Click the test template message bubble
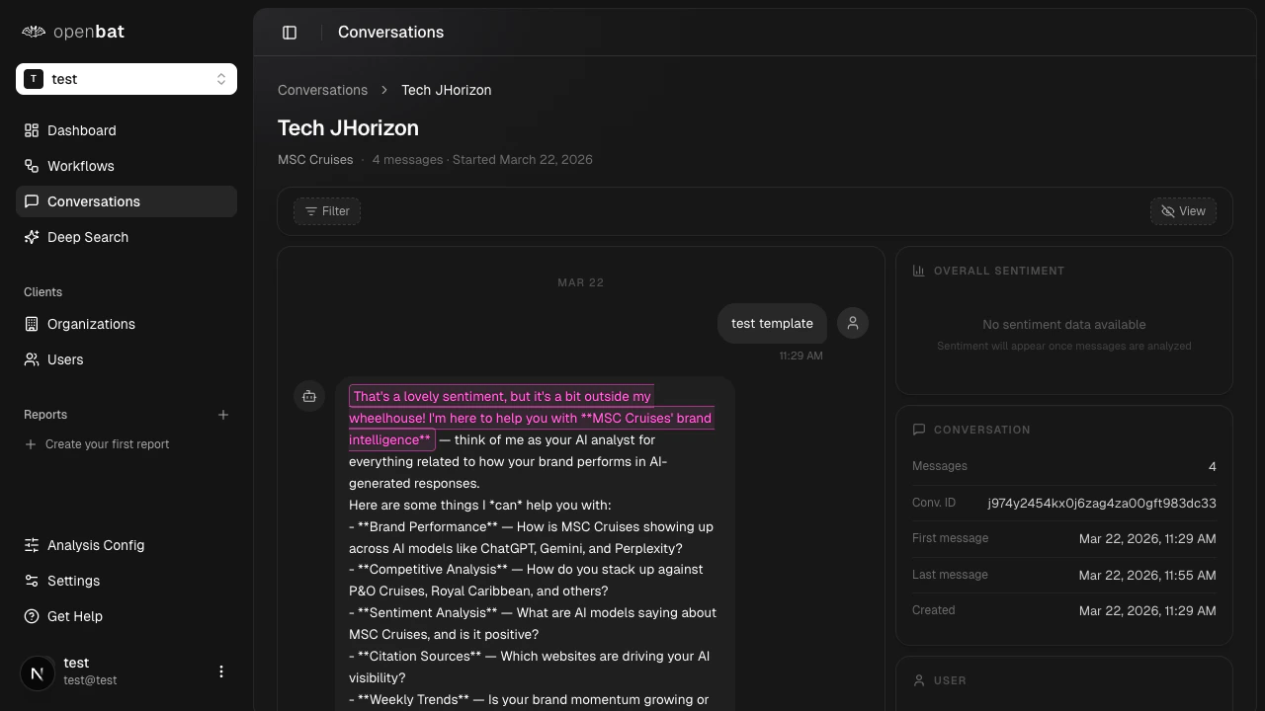 [x=772, y=324]
